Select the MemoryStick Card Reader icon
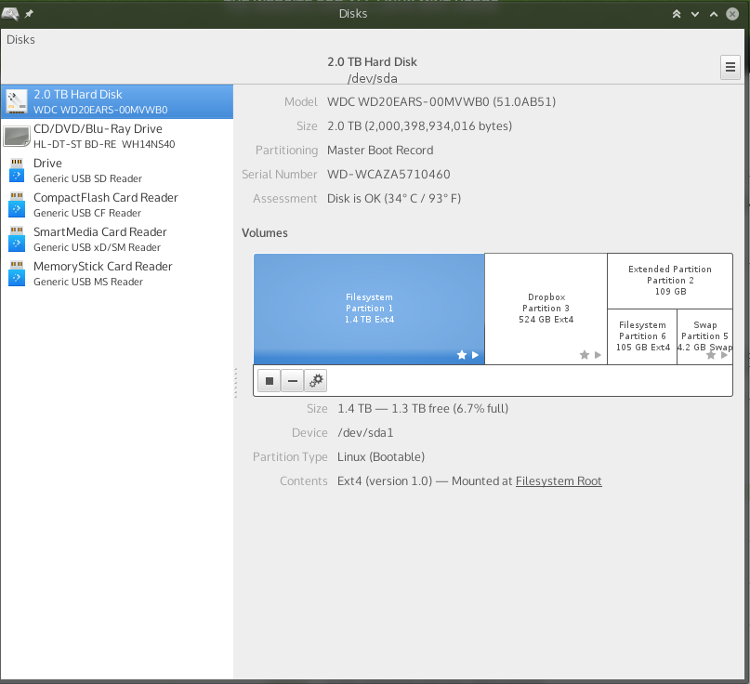The image size is (750, 684). tap(17, 273)
